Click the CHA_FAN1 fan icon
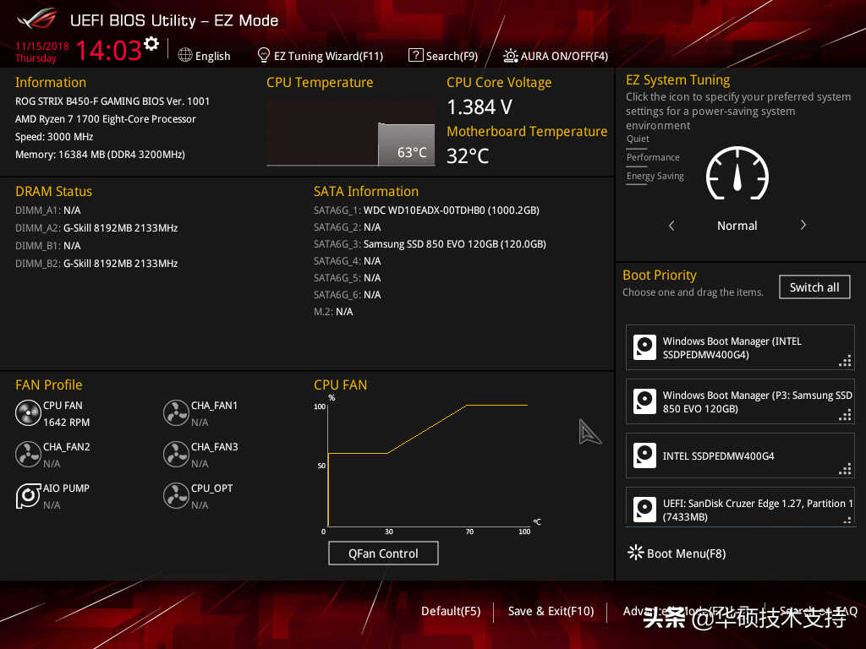The width and height of the screenshot is (866, 649). pyautogui.click(x=176, y=412)
